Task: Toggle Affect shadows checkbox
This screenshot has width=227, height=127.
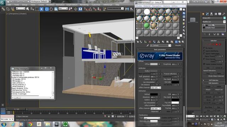Action: (x=157, y=105)
